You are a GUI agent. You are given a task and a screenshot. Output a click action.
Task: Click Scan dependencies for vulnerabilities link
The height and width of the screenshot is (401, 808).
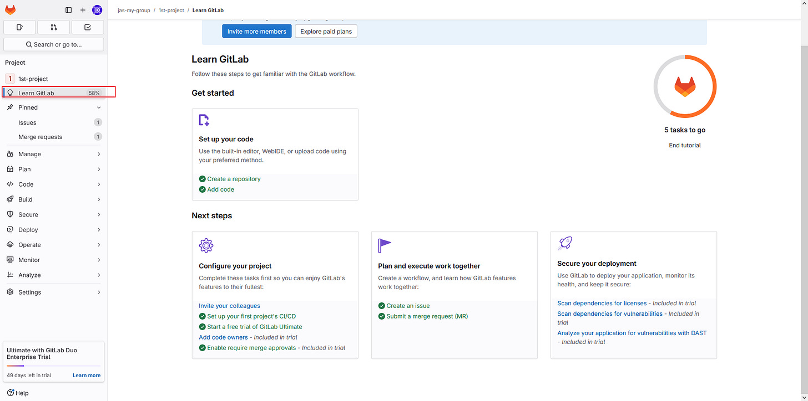coord(610,313)
